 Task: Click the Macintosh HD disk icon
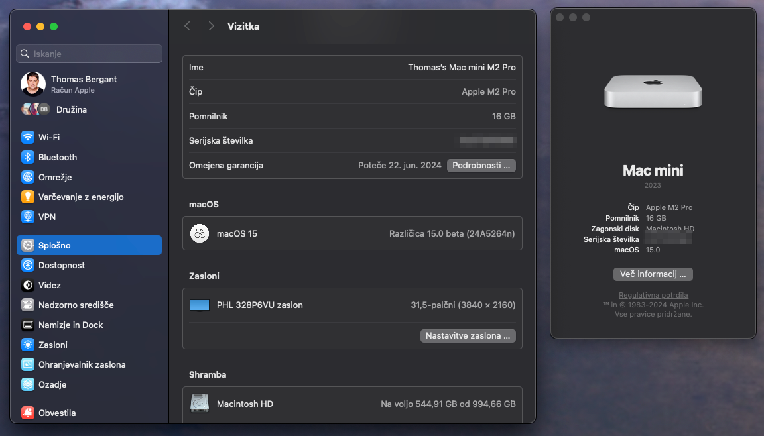[200, 404]
